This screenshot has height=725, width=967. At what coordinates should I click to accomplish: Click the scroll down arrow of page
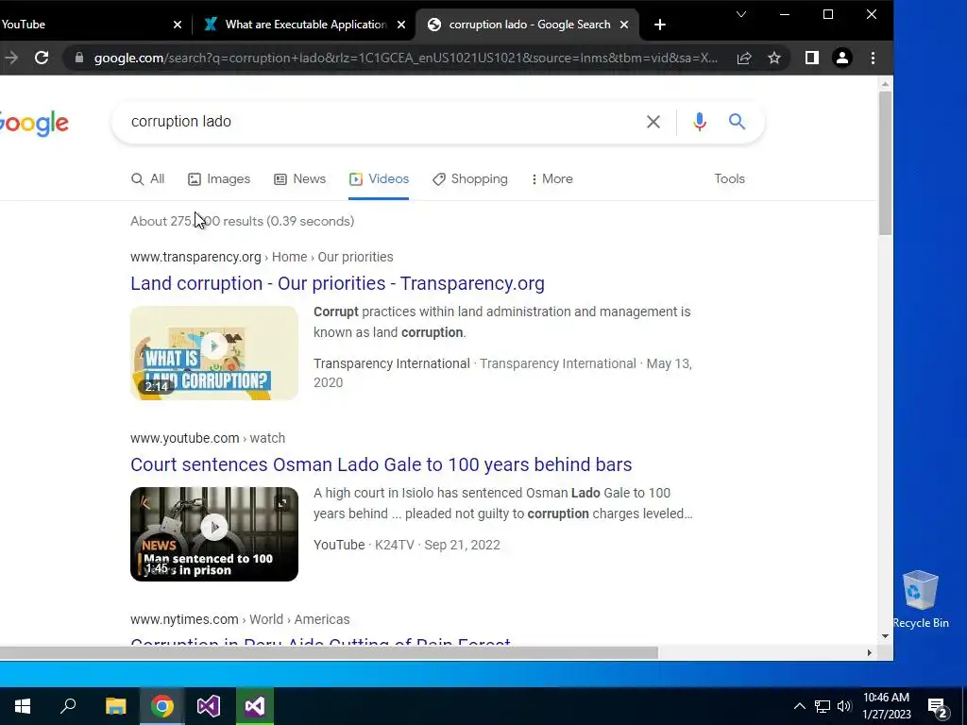(x=885, y=636)
